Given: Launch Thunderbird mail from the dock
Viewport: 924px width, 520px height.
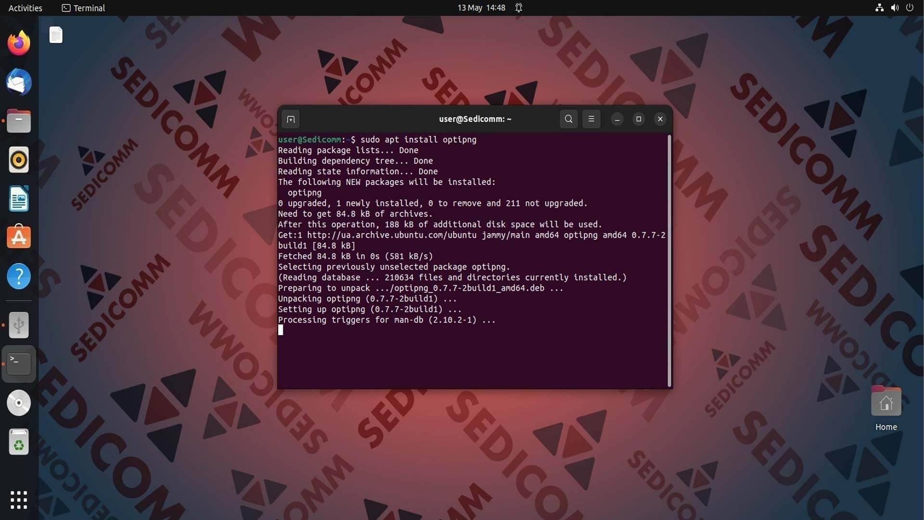Looking at the screenshot, I should point(19,82).
